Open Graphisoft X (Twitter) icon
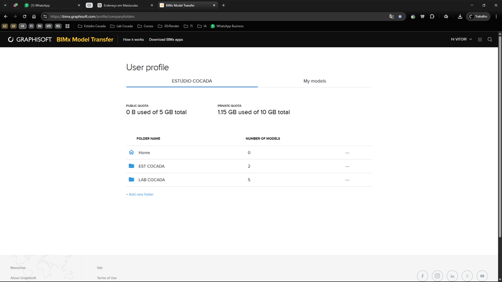 pyautogui.click(x=467, y=275)
